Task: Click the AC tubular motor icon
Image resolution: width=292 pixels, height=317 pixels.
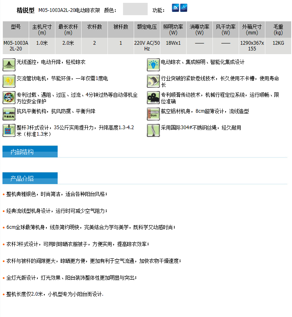Action: click(x=9, y=81)
